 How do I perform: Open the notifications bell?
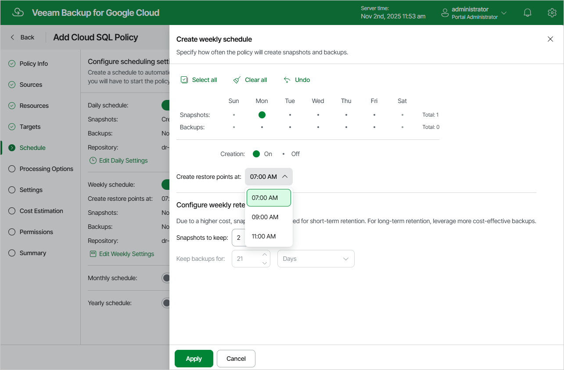(x=528, y=13)
